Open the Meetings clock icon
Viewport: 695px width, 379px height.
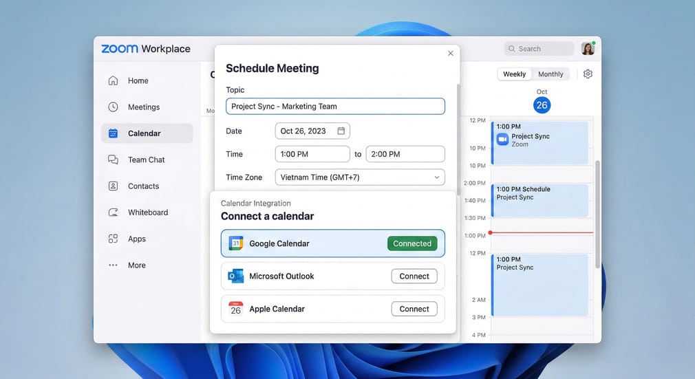pyautogui.click(x=114, y=107)
